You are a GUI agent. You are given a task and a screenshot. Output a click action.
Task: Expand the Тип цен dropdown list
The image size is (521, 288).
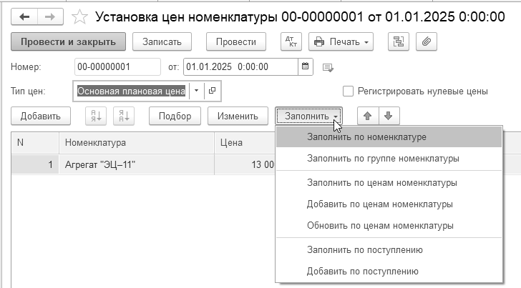pos(196,91)
